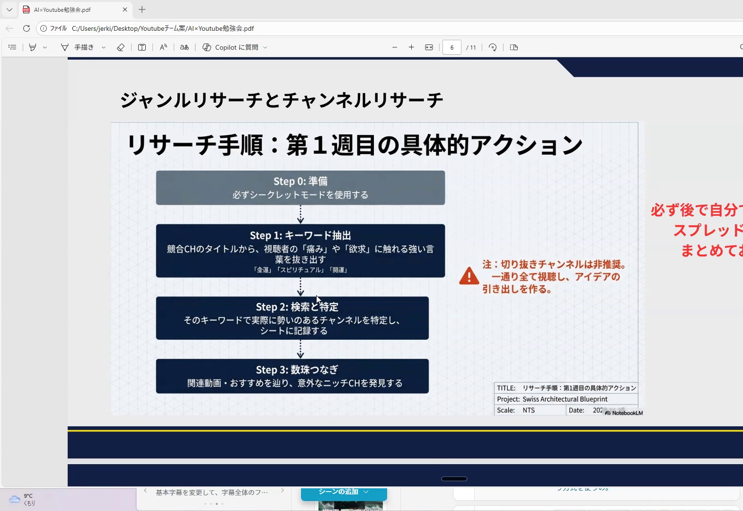Viewport: 743px width, 511px height.
Task: Click the Step 3: 数珠つなぎ box
Action: [292, 376]
